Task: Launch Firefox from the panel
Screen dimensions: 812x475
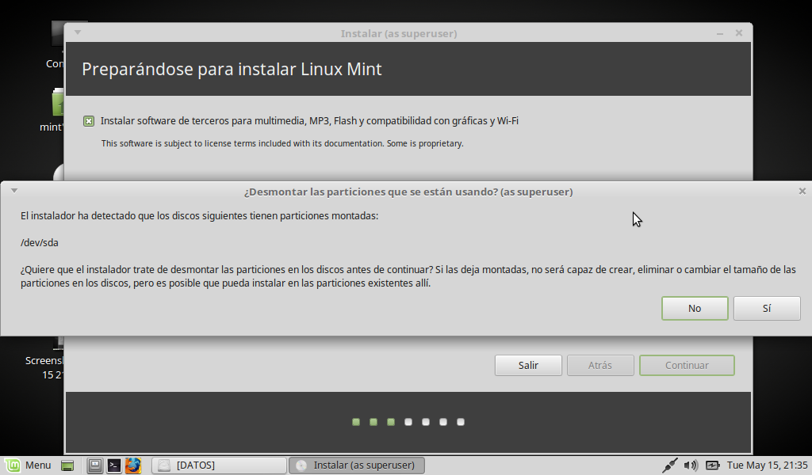Action: (x=132, y=465)
